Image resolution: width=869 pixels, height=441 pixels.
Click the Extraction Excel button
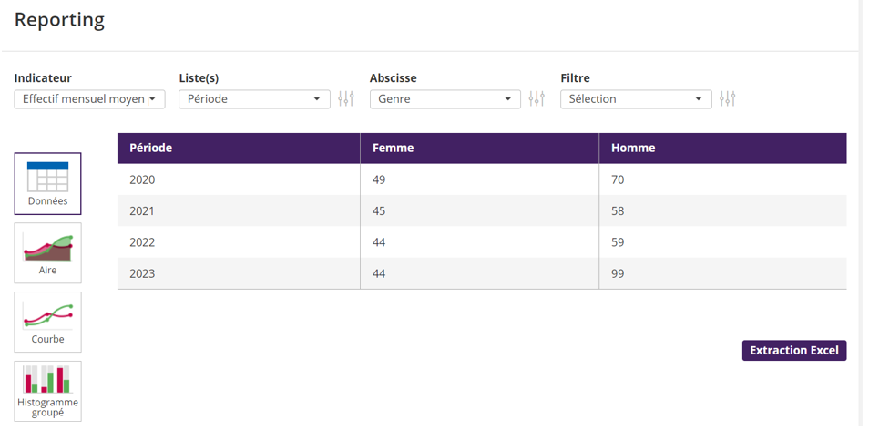coord(793,351)
